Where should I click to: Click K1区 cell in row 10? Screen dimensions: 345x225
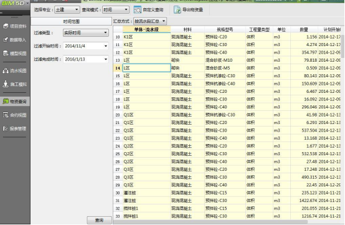[146, 37]
